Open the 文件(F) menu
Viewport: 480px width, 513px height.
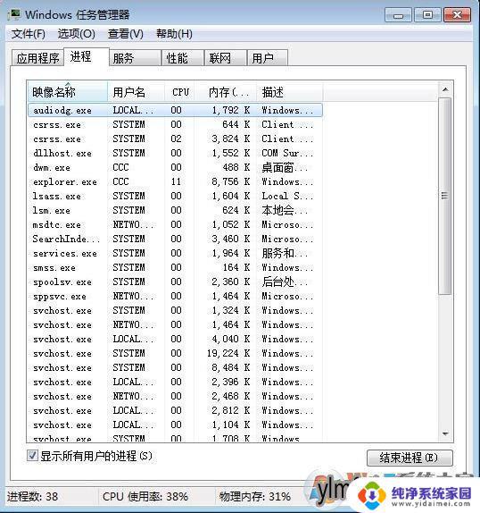pos(28,34)
